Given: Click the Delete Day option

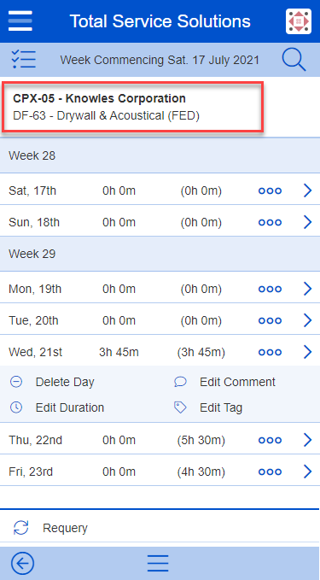Looking at the screenshot, I should click(x=65, y=382).
